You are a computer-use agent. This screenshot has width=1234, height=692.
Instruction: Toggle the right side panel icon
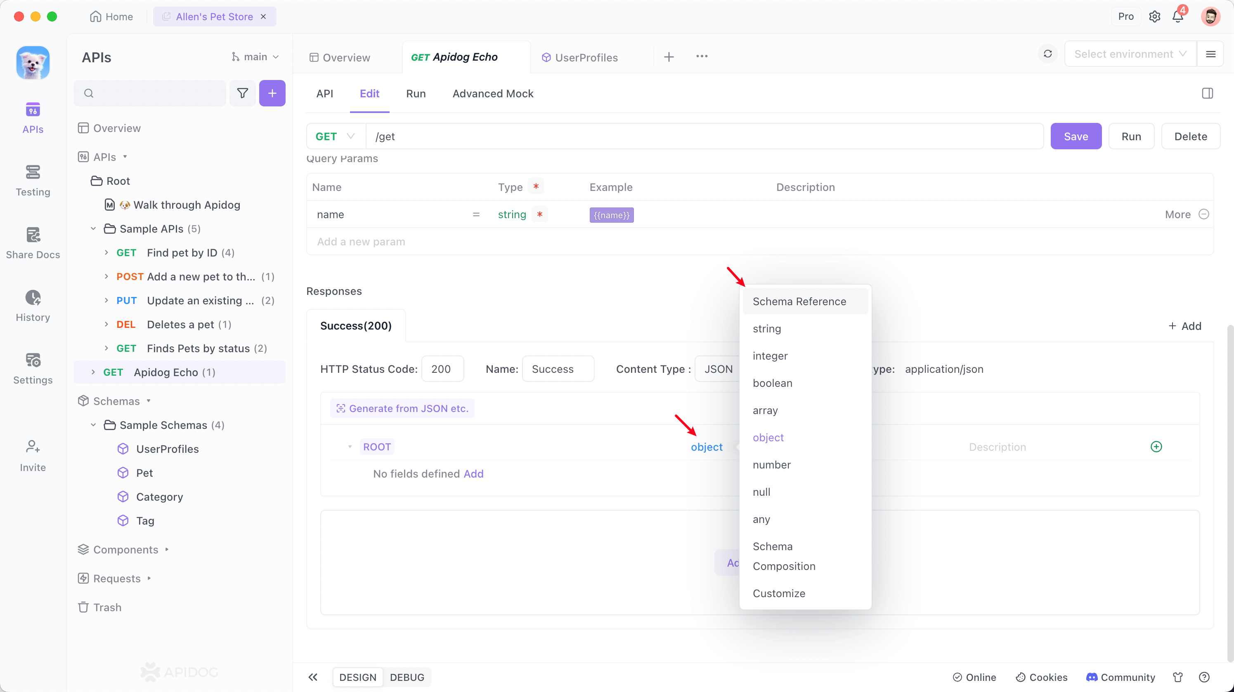click(1207, 93)
